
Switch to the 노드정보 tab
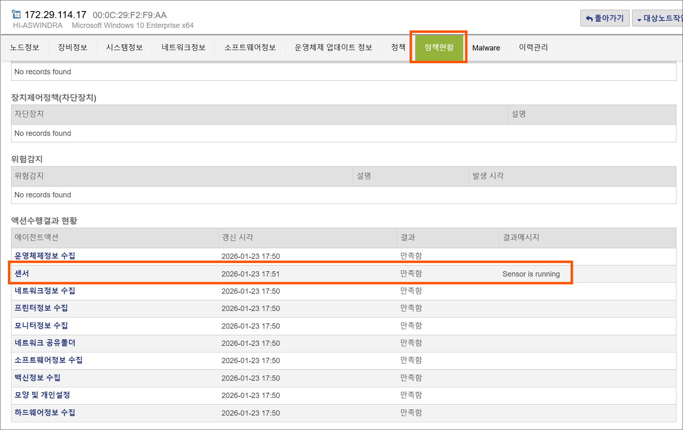25,48
